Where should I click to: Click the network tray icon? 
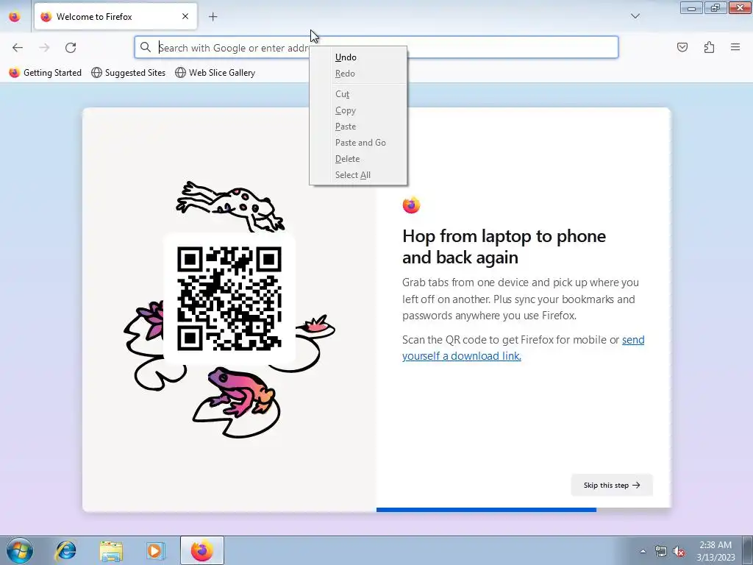point(661,551)
